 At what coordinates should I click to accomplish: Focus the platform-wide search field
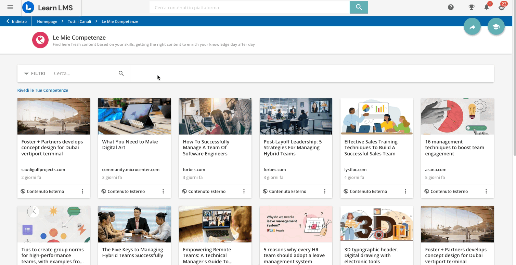pyautogui.click(x=249, y=8)
